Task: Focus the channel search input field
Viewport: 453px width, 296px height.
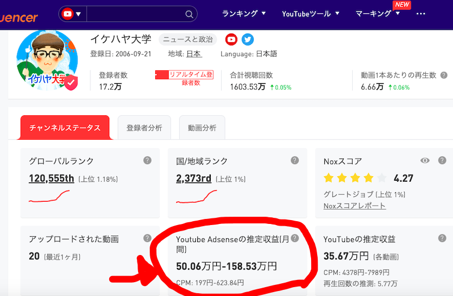Action: [136, 14]
